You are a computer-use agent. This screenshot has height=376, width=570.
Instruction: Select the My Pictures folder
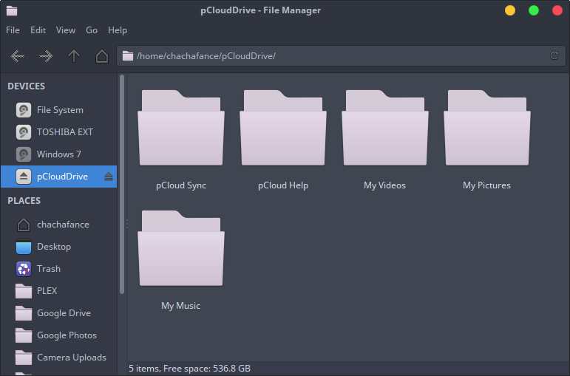coord(487,128)
